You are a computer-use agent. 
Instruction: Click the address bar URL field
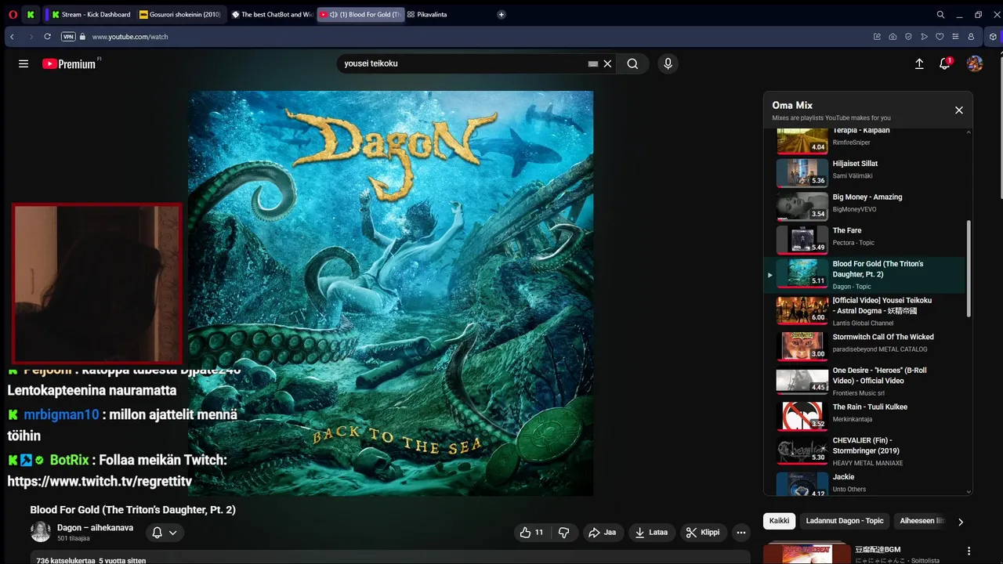click(470, 37)
